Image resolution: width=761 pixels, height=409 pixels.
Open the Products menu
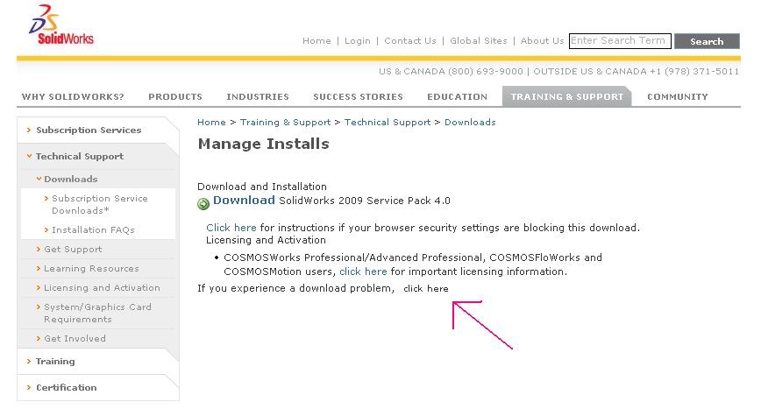pyautogui.click(x=175, y=97)
